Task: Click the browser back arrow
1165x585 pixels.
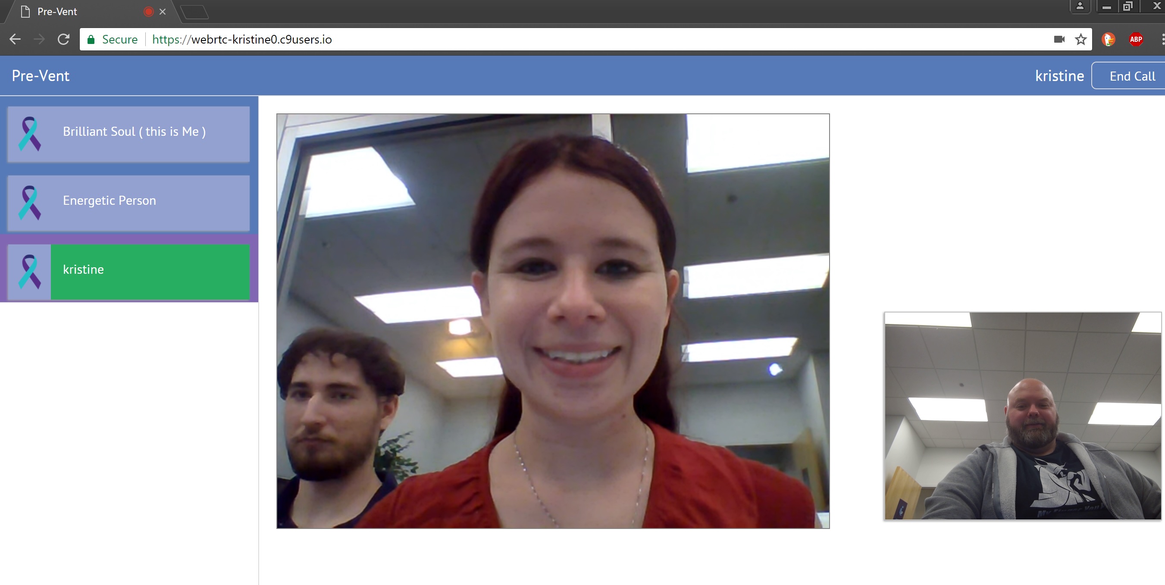Action: [x=15, y=39]
